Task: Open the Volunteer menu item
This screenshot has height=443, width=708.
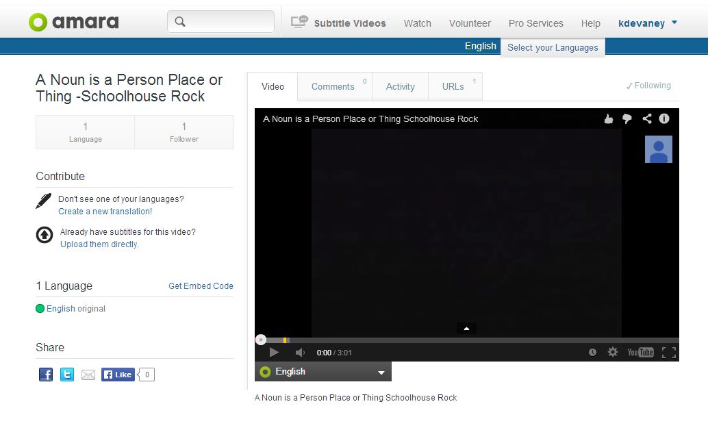Action: pos(470,23)
